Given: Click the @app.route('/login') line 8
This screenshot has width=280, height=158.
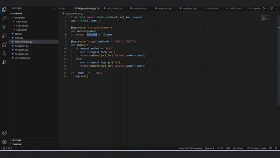Looking at the screenshot, I should click(103, 42).
